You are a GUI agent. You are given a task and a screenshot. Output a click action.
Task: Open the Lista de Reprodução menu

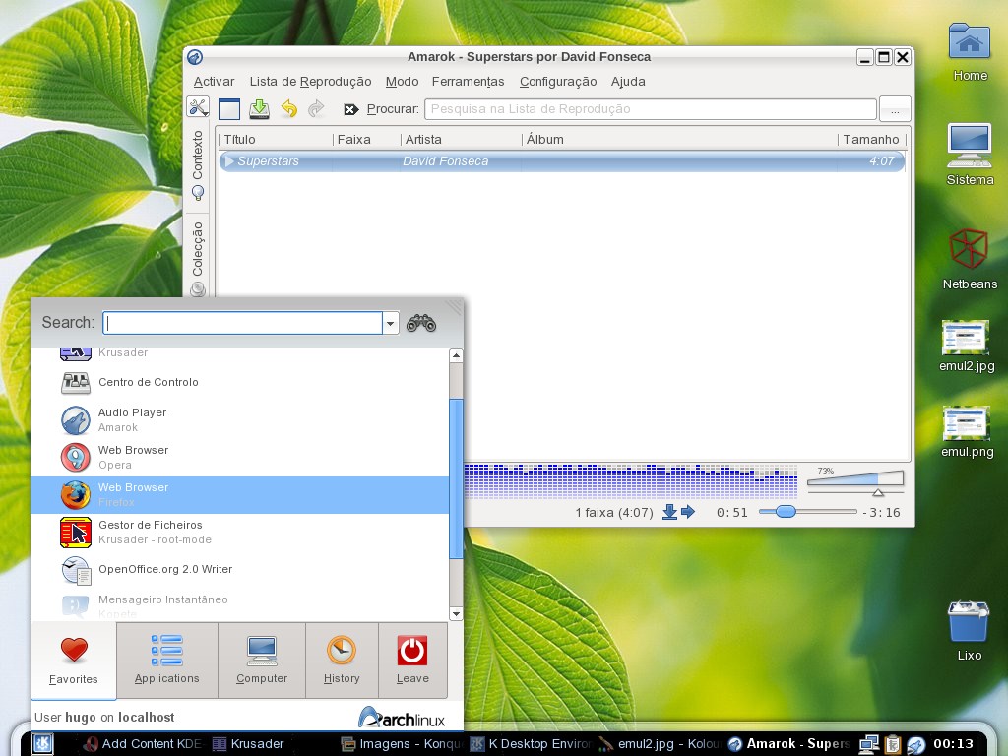[310, 82]
